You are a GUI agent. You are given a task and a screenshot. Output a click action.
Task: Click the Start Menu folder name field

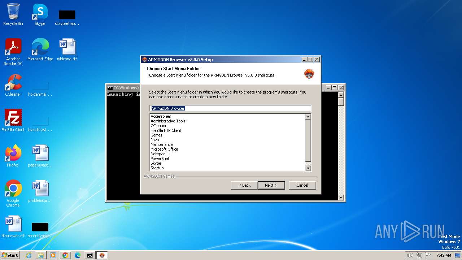tap(230, 108)
